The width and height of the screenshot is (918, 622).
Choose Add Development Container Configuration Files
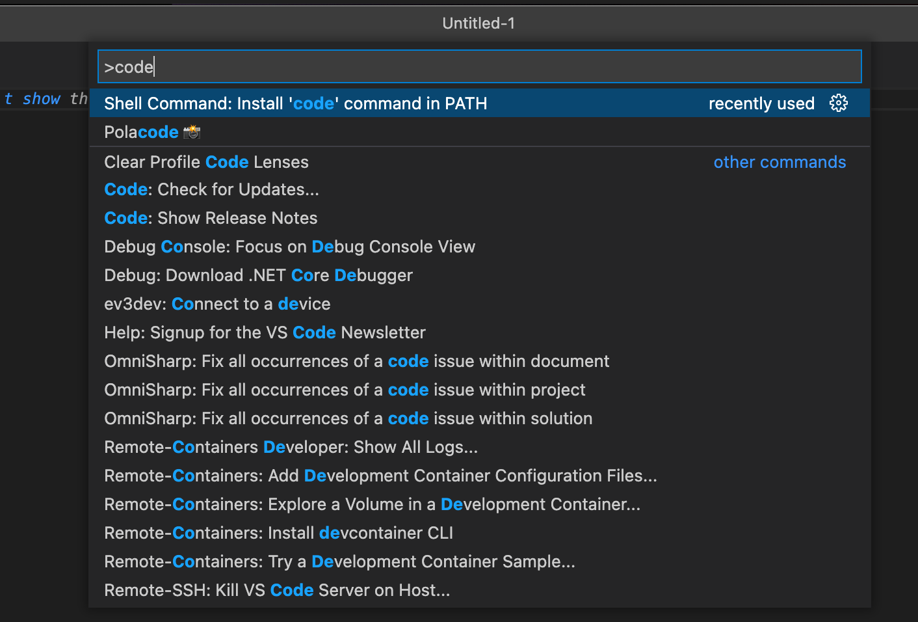480,476
